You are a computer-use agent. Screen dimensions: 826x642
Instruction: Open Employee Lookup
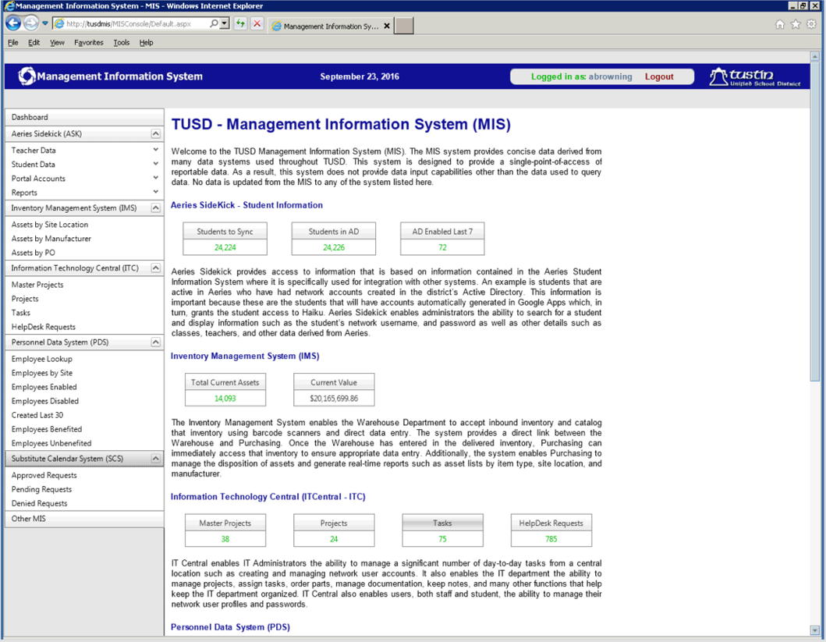point(41,359)
